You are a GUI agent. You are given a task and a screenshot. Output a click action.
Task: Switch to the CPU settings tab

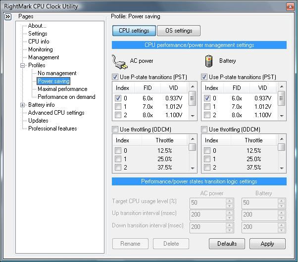click(x=134, y=31)
